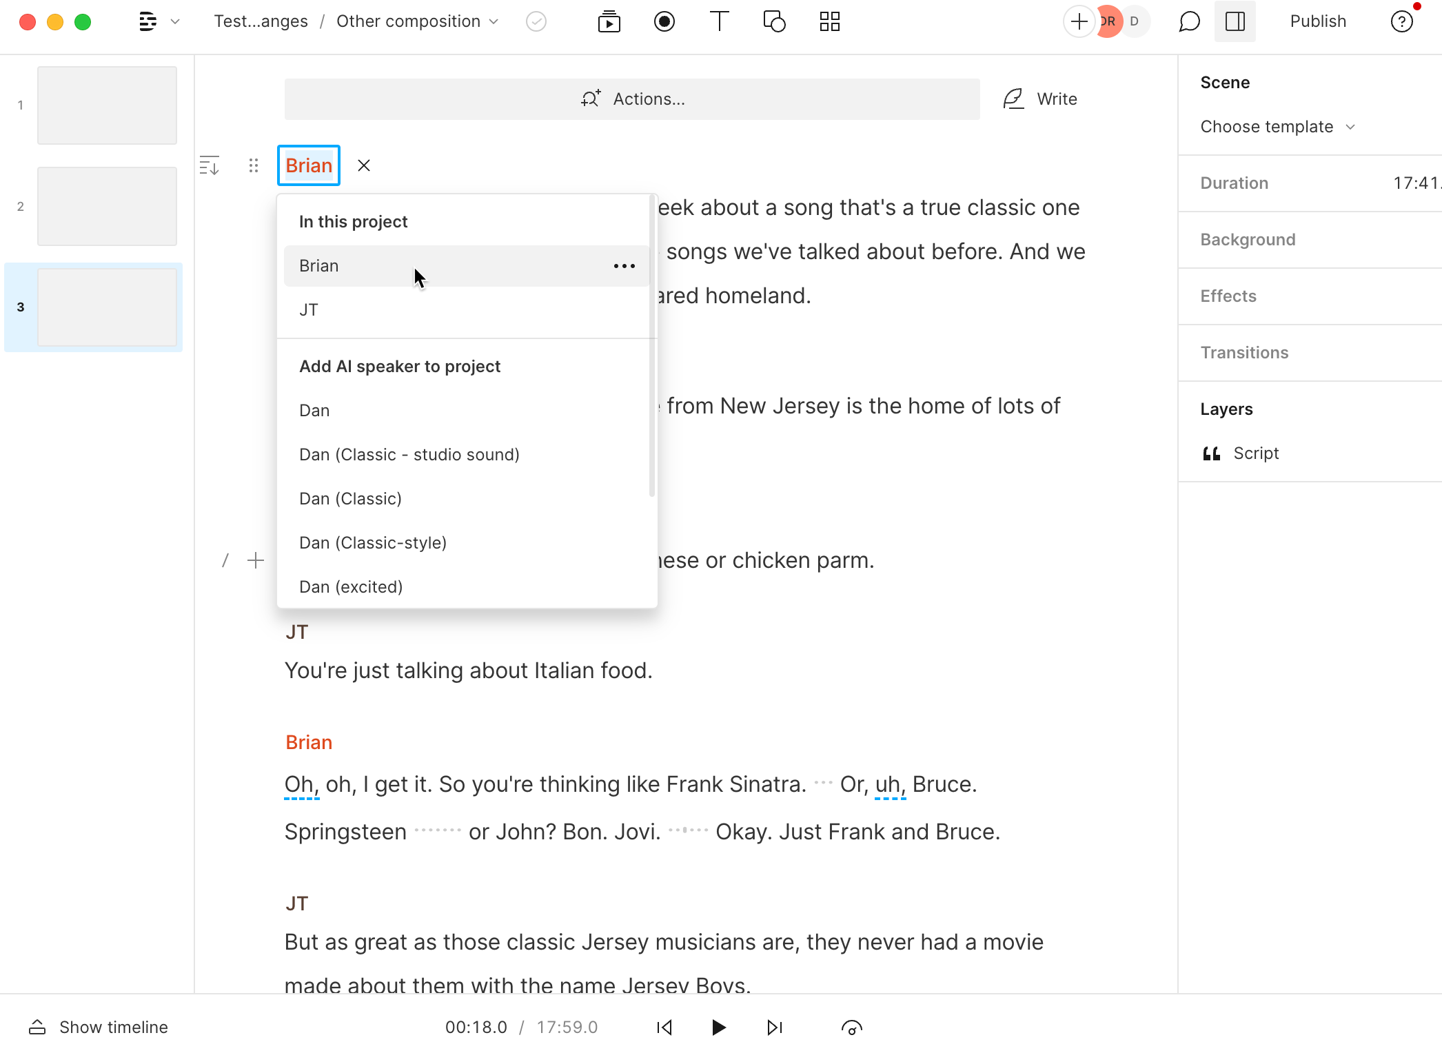Open the templates grid icon

point(829,21)
